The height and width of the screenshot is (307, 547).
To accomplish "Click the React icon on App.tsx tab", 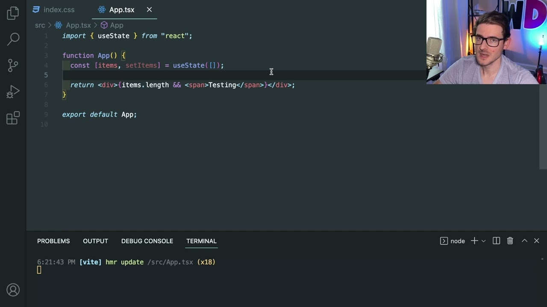I will (102, 9).
